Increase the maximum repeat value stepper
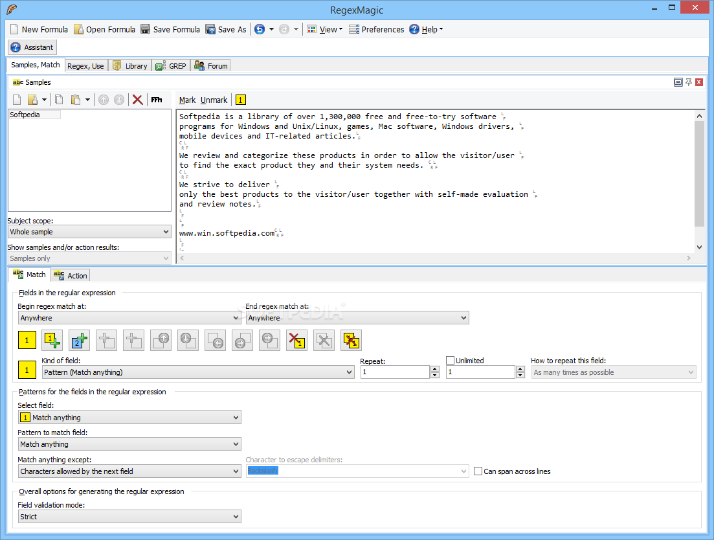This screenshot has height=540, width=714. tap(520, 369)
